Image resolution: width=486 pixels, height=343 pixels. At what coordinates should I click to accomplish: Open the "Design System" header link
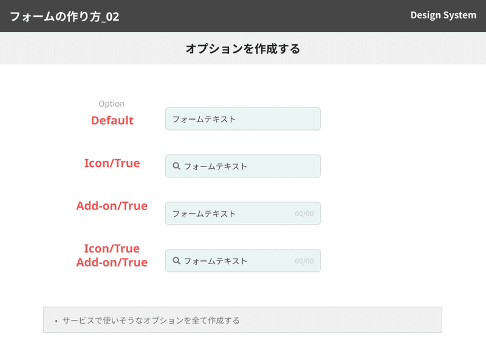click(443, 15)
